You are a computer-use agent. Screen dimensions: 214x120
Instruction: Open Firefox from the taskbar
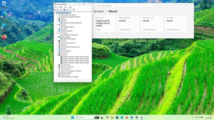(127, 118)
